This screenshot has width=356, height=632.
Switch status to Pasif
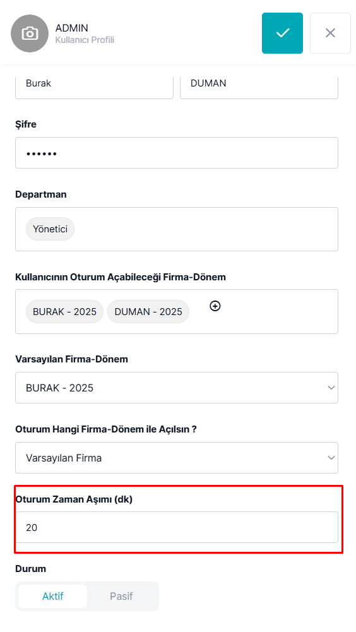point(121,596)
